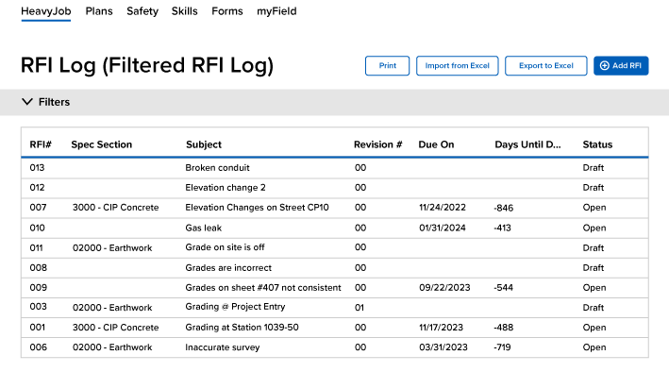This screenshot has height=372, width=669.
Task: Click the plus icon in Add RFI
Action: (605, 66)
